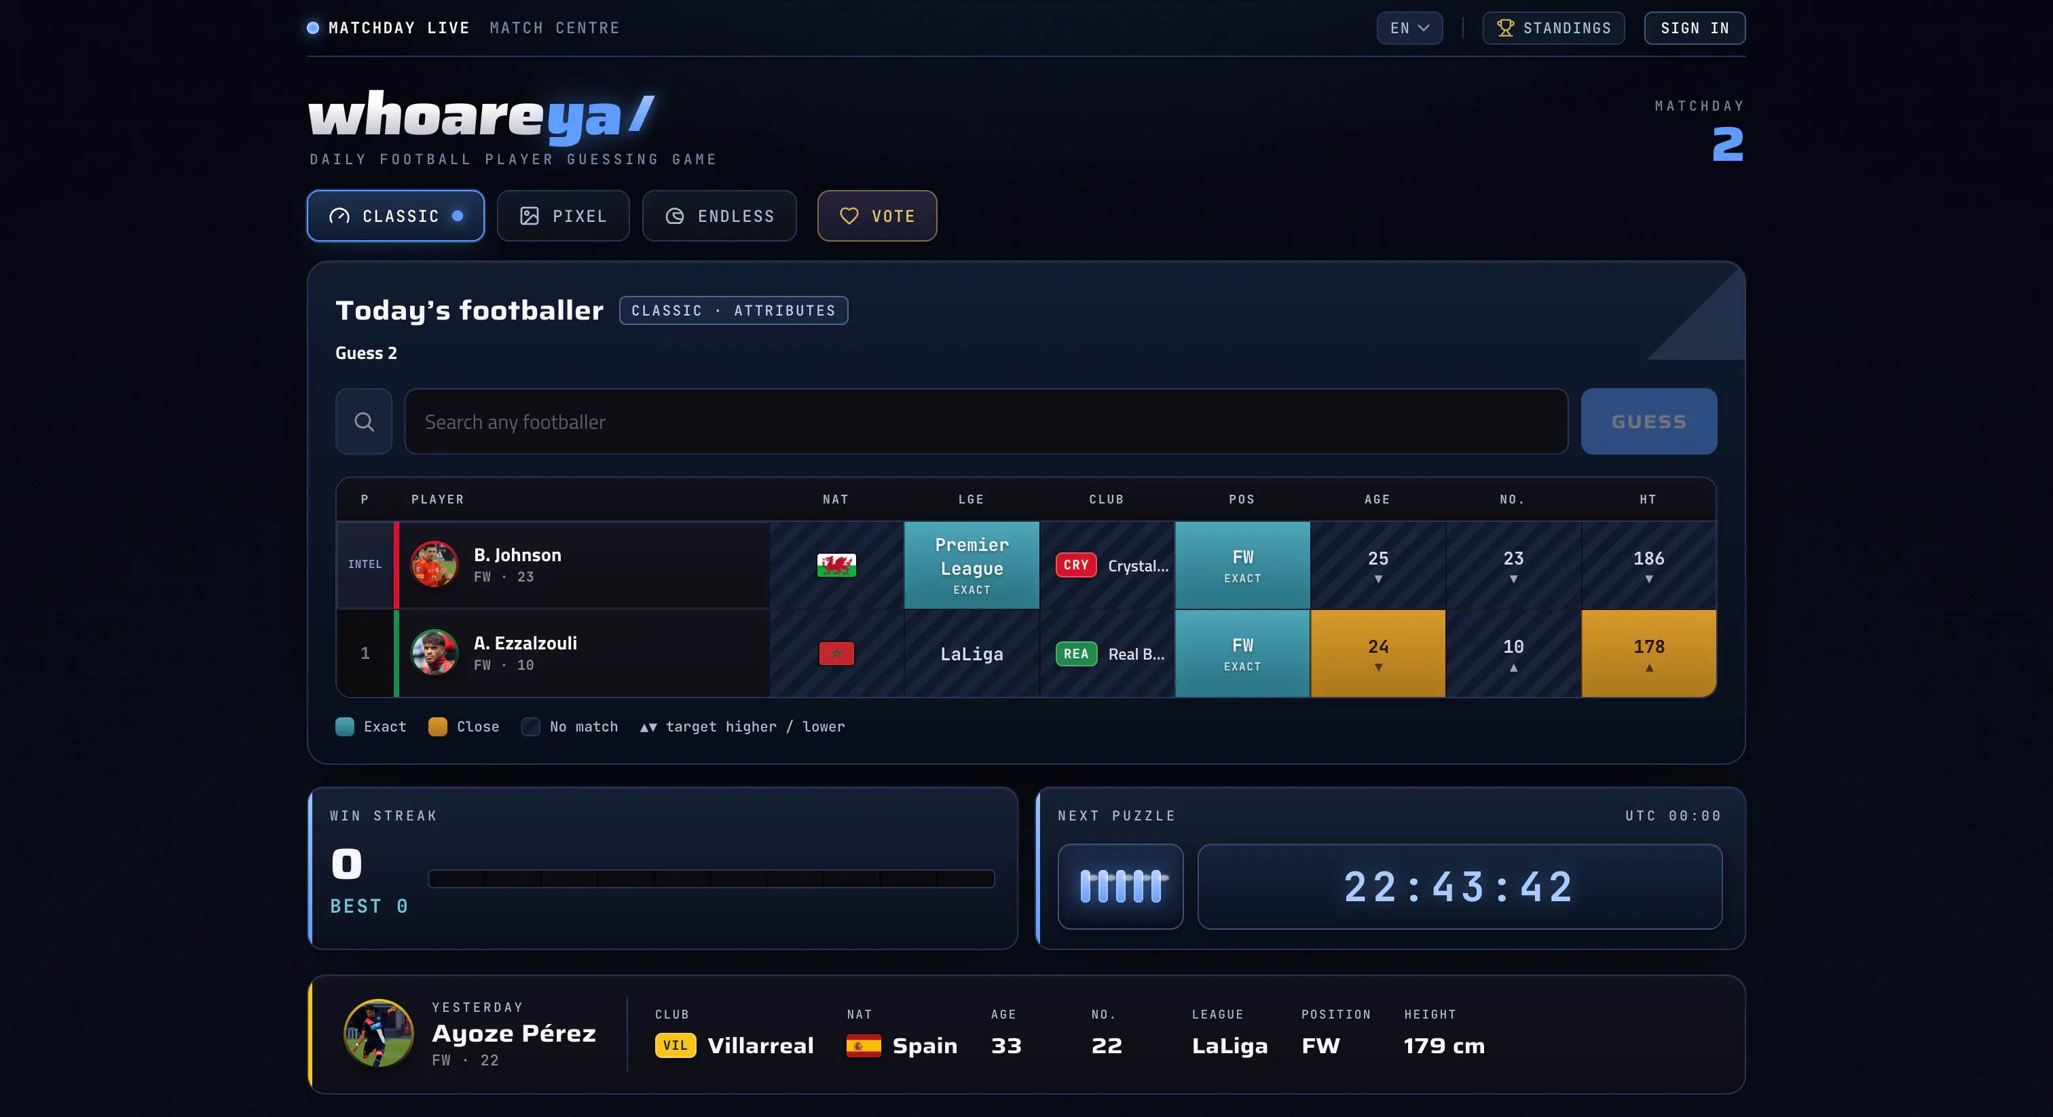The image size is (2053, 1117).
Task: Click the A. Ezzalzouli player name
Action: (525, 643)
